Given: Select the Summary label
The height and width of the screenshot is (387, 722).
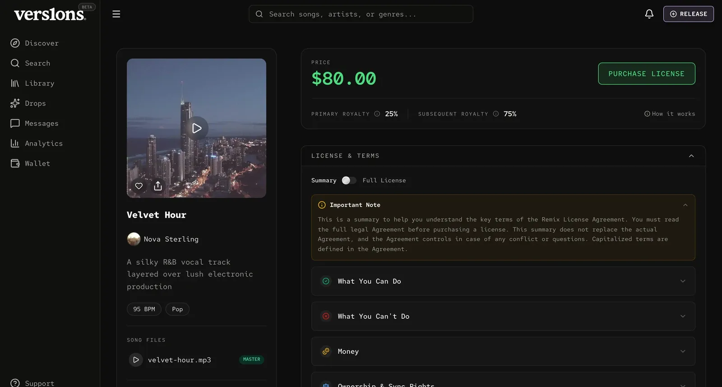Looking at the screenshot, I should pos(324,180).
